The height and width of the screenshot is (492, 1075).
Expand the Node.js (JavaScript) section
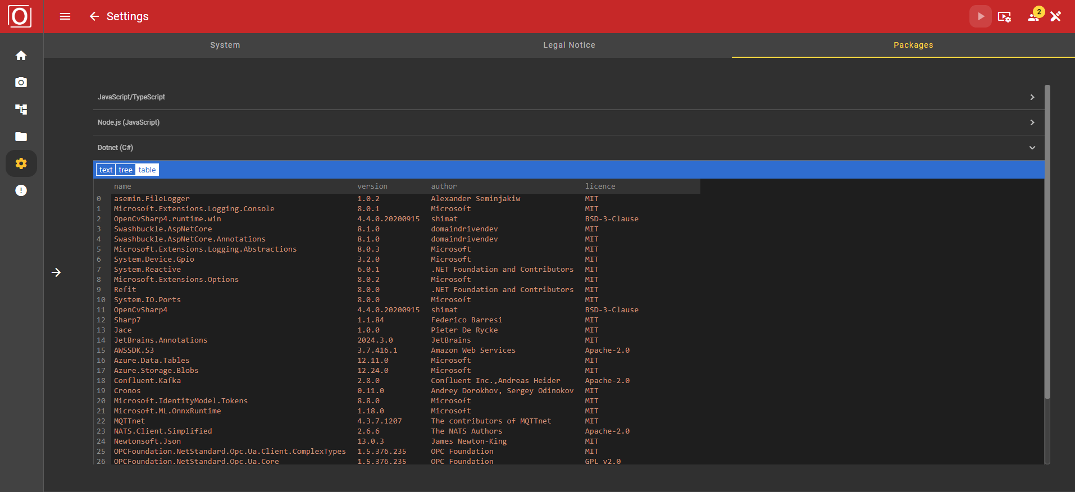click(568, 122)
